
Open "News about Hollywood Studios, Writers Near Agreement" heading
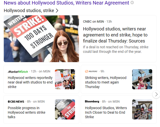point(66,3)
